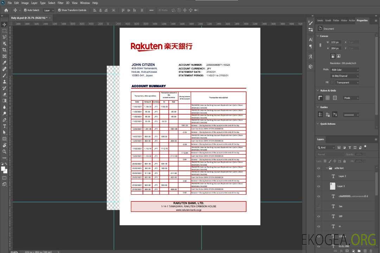Expand the Quick Actions section

(318, 124)
